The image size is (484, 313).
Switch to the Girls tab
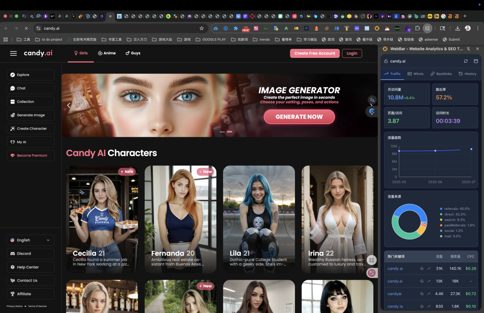[81, 53]
